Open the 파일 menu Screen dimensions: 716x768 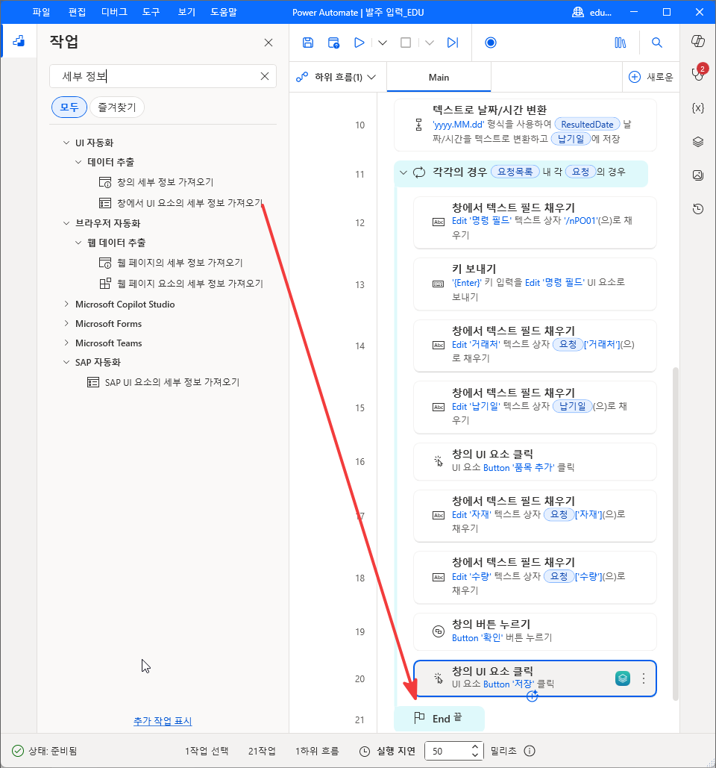tap(41, 12)
